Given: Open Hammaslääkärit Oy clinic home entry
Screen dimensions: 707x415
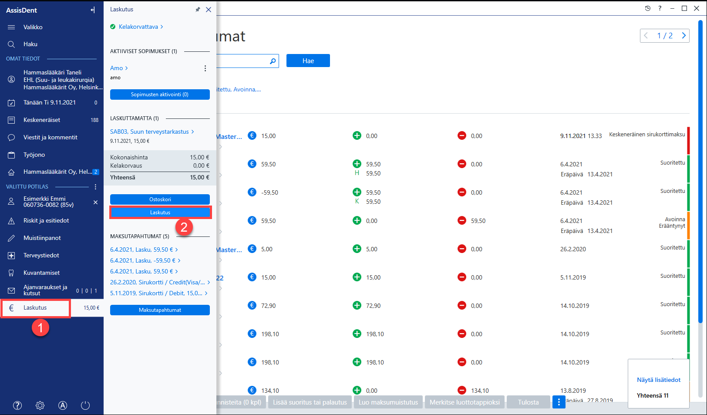Looking at the screenshot, I should (52, 172).
